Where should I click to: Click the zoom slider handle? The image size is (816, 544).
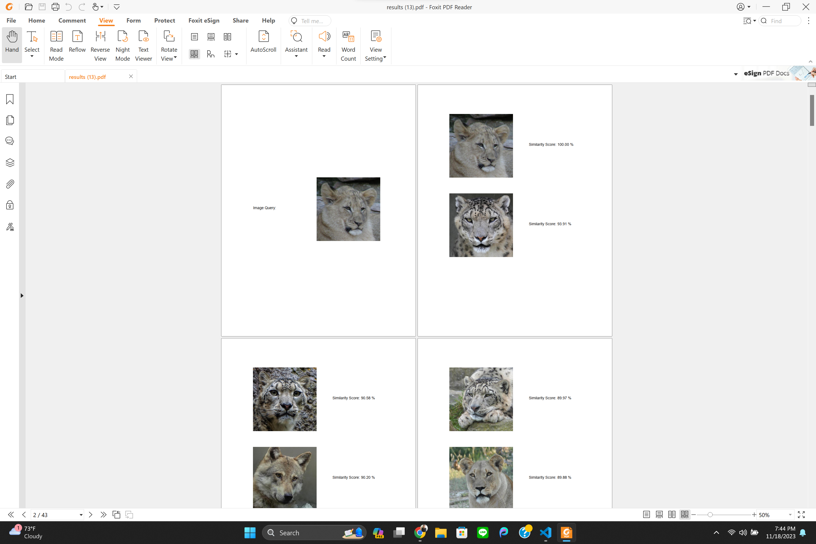point(710,515)
